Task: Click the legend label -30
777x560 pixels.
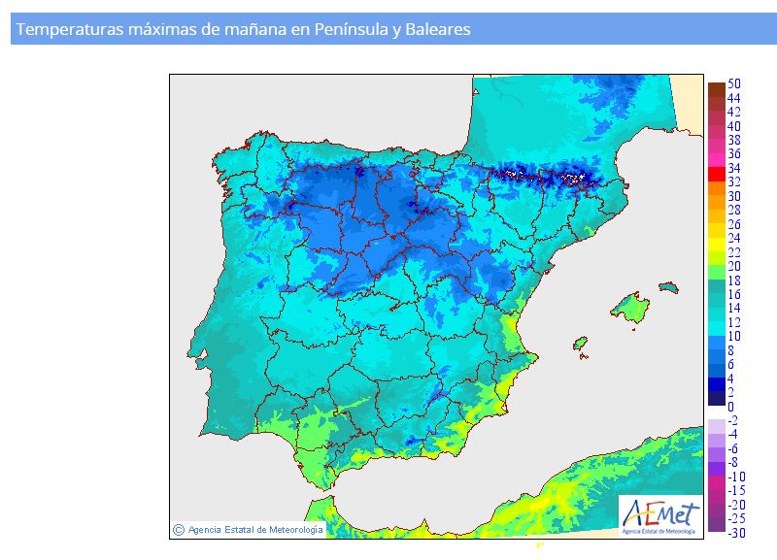Action: click(736, 533)
